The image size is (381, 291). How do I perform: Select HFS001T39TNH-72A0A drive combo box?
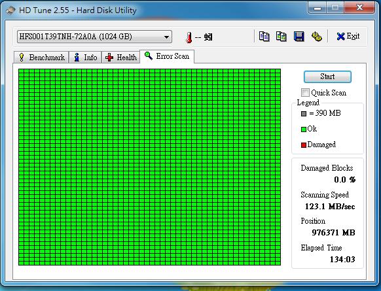pyautogui.click(x=94, y=37)
